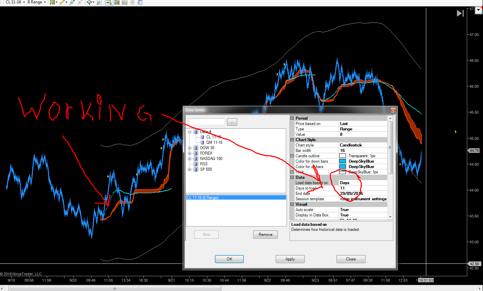The height and width of the screenshot is (291, 483).
Task: Open the chart style dropdown arrow
Action: pos(56,2)
